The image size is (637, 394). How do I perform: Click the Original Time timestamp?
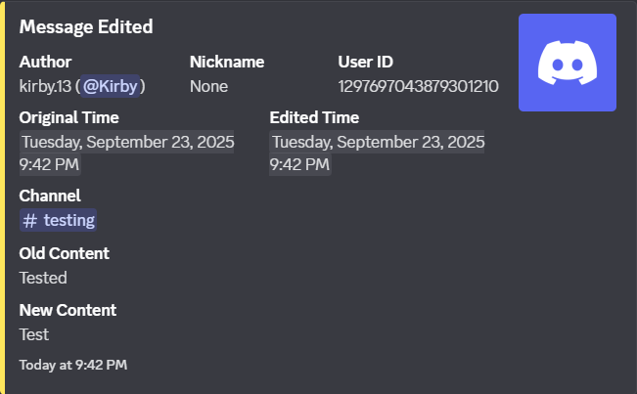point(127,153)
